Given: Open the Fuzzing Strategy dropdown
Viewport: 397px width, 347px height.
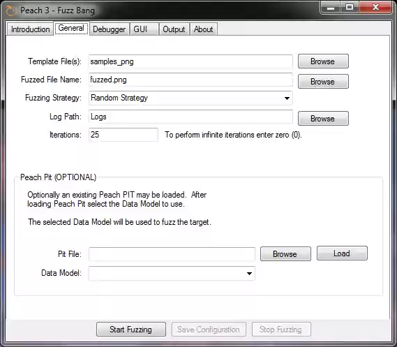Looking at the screenshot, I should (190, 98).
